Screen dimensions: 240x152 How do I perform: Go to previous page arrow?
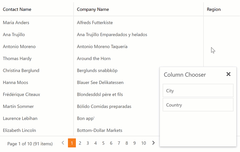pos(63,143)
